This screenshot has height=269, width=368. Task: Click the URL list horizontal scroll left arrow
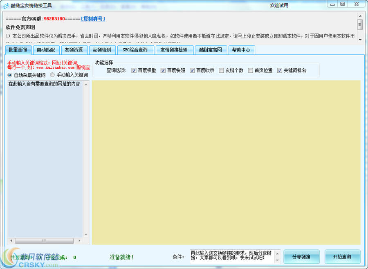point(11,241)
